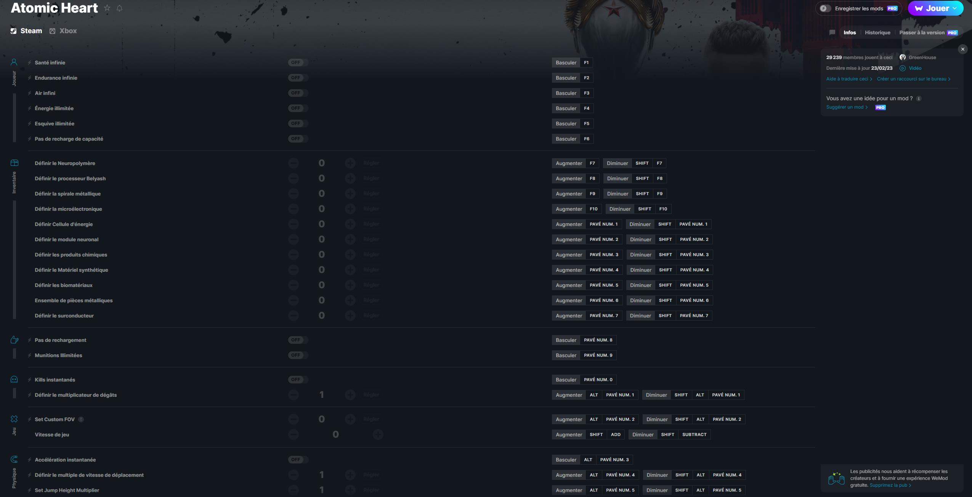Click the ghost enemies section icon

point(14,379)
